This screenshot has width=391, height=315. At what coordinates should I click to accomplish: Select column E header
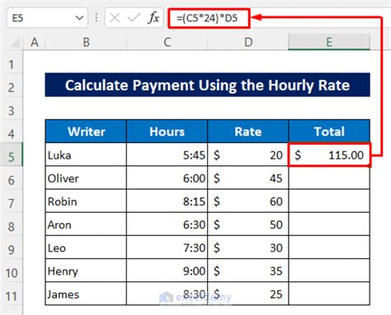coord(329,42)
